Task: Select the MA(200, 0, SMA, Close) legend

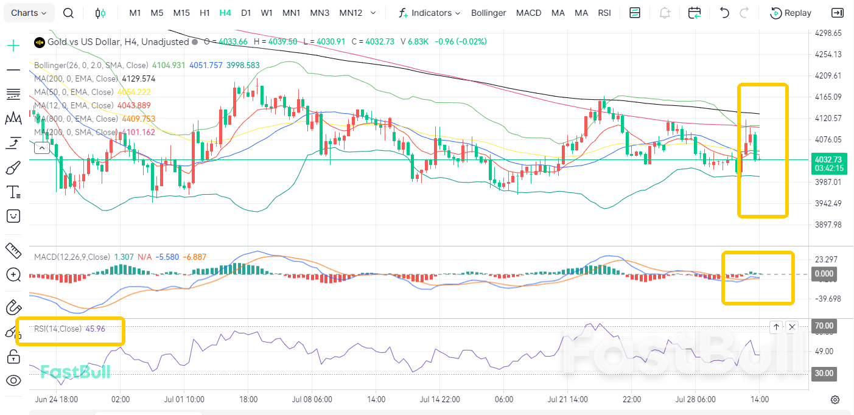Action: click(x=76, y=132)
